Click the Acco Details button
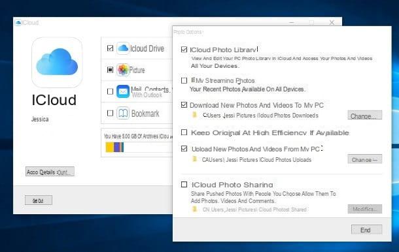The width and height of the screenshot is (399, 252). tap(50, 172)
